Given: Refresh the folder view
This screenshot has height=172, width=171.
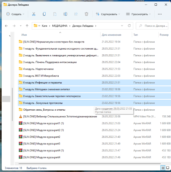Looking at the screenshot, I should [129, 26].
